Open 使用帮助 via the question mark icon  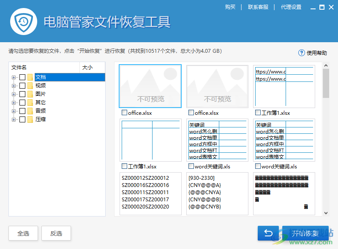(x=301, y=53)
